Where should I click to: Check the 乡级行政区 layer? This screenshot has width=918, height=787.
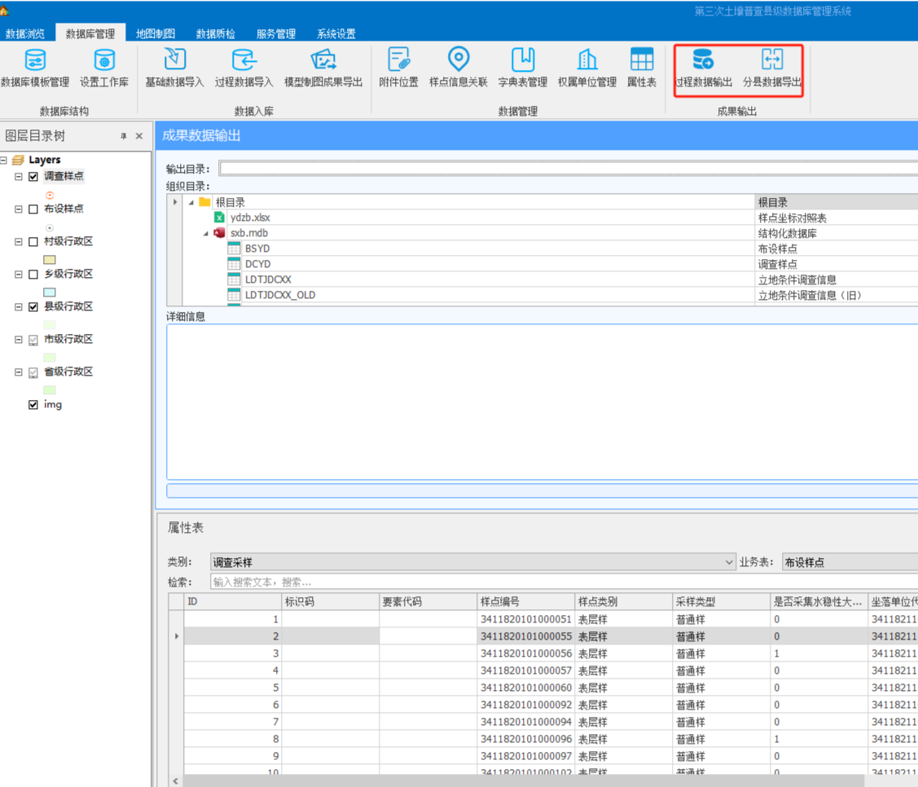tap(33, 275)
